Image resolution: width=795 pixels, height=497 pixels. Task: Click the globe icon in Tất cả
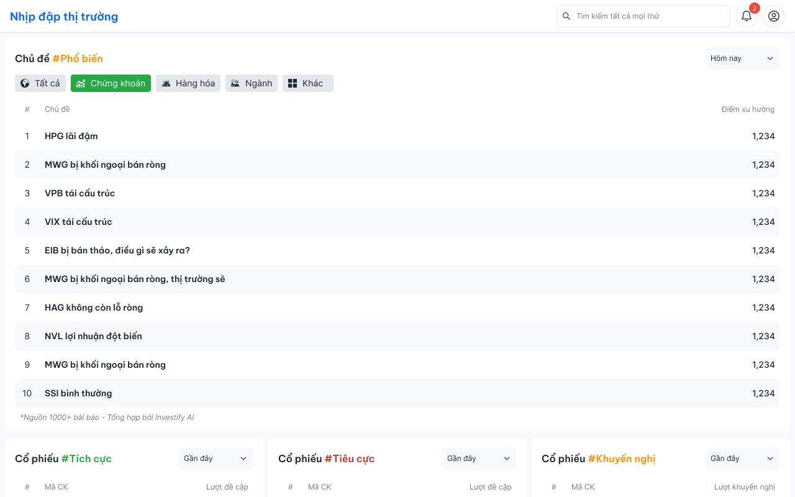[x=25, y=83]
